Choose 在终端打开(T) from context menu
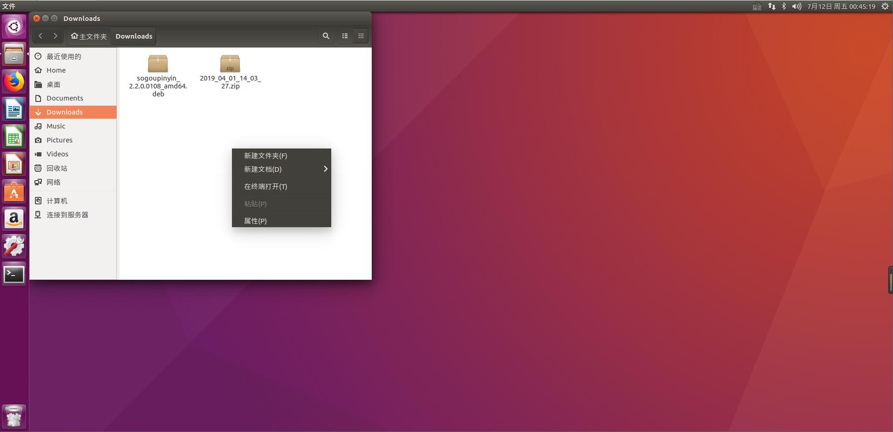 (x=281, y=186)
